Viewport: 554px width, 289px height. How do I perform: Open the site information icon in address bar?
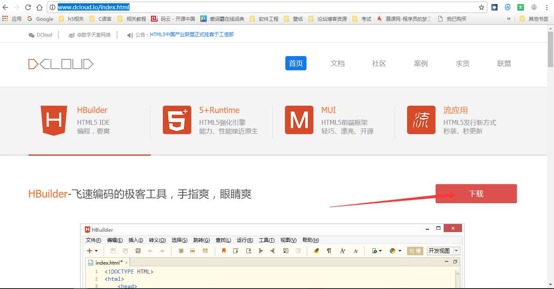[53, 7]
